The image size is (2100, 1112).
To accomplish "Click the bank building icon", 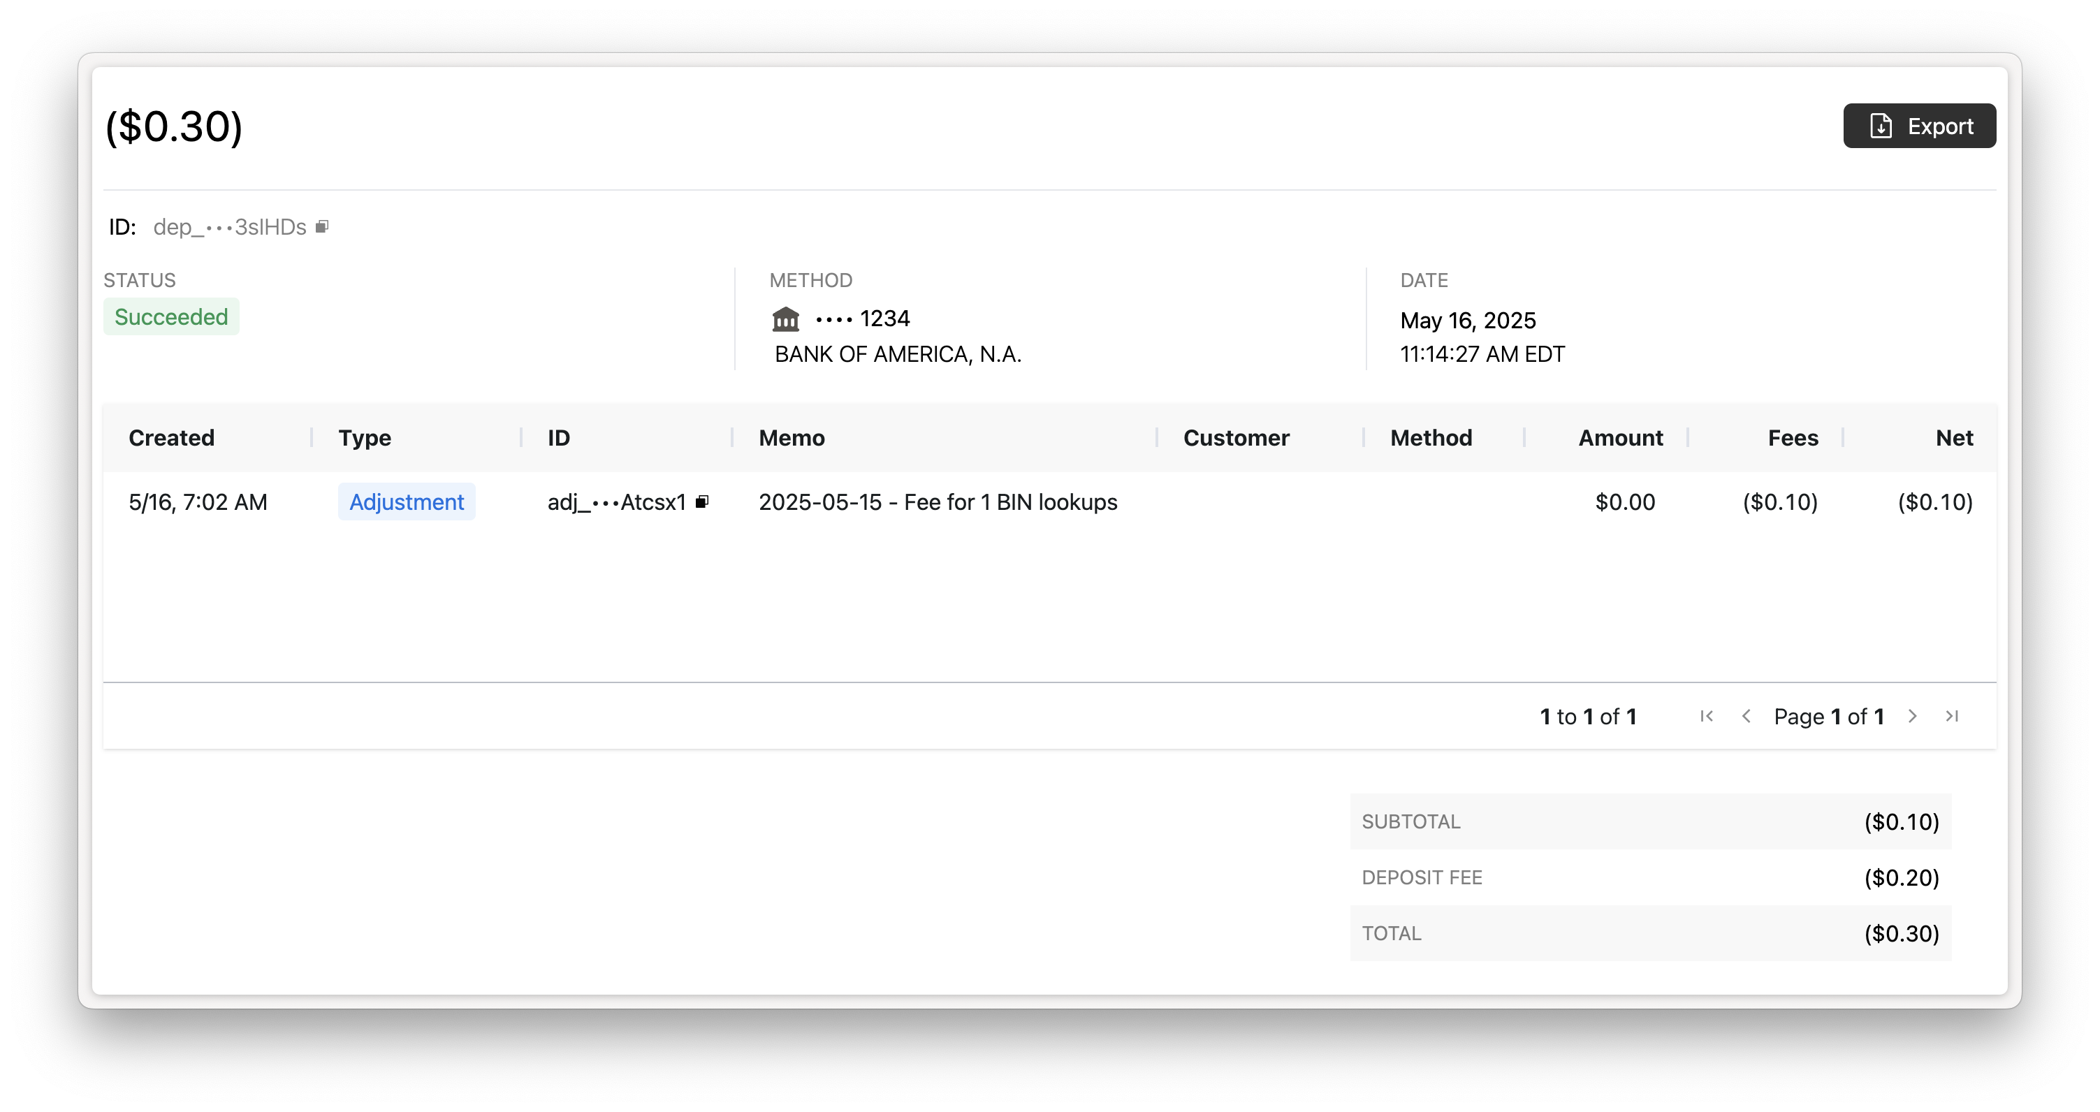I will click(x=786, y=319).
